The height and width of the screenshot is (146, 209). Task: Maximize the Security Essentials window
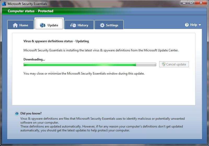(191, 3)
